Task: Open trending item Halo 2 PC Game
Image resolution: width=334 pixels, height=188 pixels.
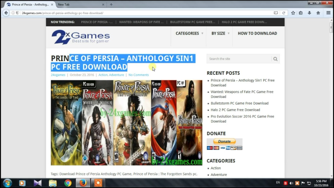Action: pyautogui.click(x=244, y=22)
